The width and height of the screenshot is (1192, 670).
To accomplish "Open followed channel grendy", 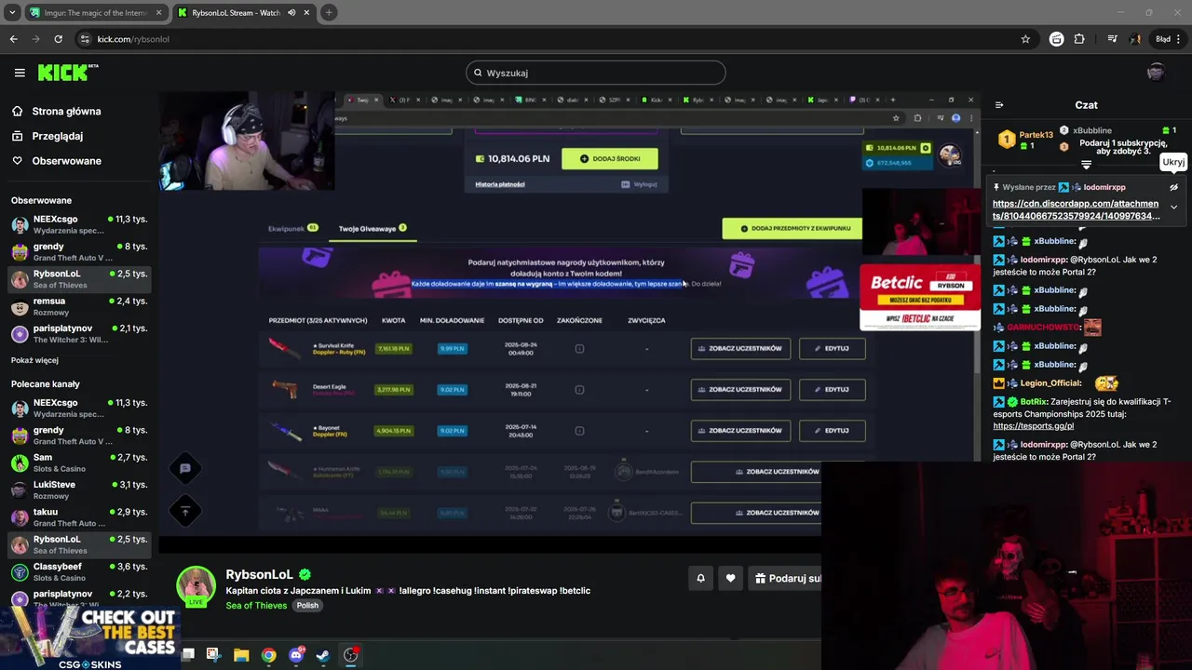I will 79,252.
